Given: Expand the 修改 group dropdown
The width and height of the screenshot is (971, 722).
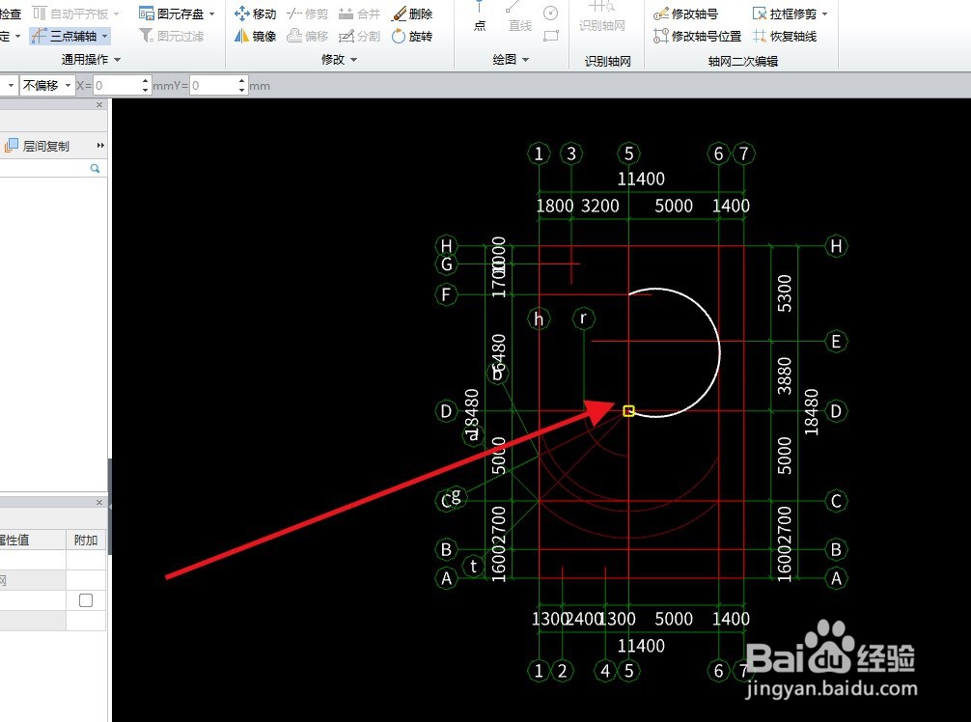Looking at the screenshot, I should click(353, 60).
